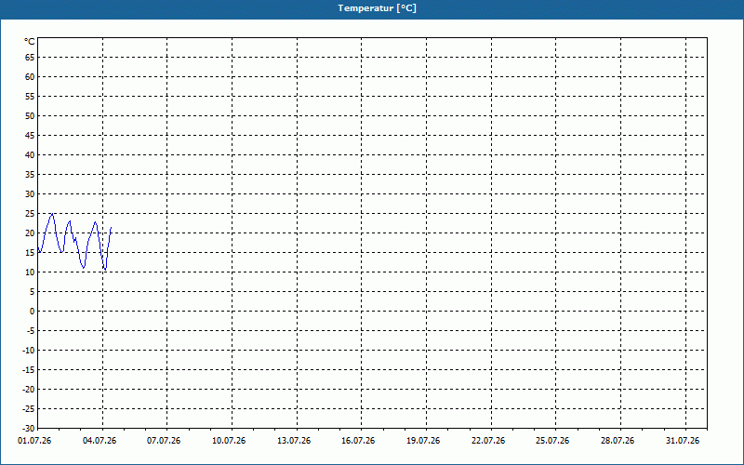Screen dimensions: 744x465
Task: Click the -25 value on the y-axis
Action: point(29,409)
